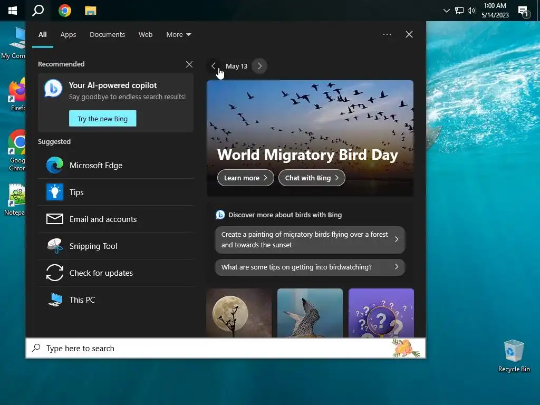Open the question marks quiz thumbnail
The image size is (540, 405).
tap(381, 313)
